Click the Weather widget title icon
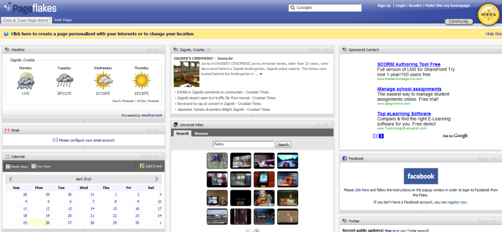Screen dimensions: 502x232 pos(7,50)
